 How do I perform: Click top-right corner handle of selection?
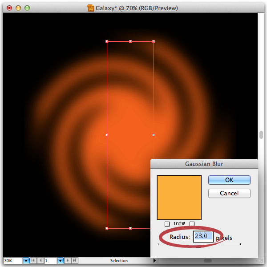[154, 41]
